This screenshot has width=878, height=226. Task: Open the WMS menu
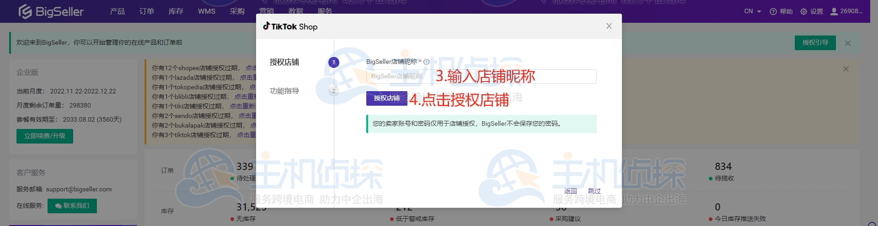[206, 11]
